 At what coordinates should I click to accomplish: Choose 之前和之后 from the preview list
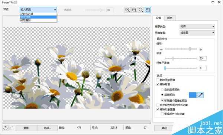click(x=38, y=14)
